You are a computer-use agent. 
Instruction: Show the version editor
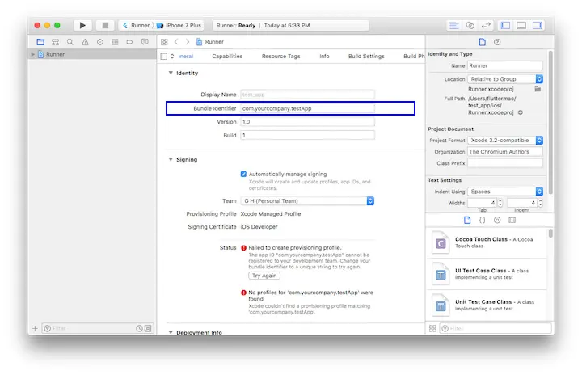[x=486, y=25]
